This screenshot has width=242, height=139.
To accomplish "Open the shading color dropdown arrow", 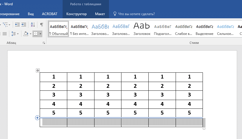I will pyautogui.click(x=30, y=34).
